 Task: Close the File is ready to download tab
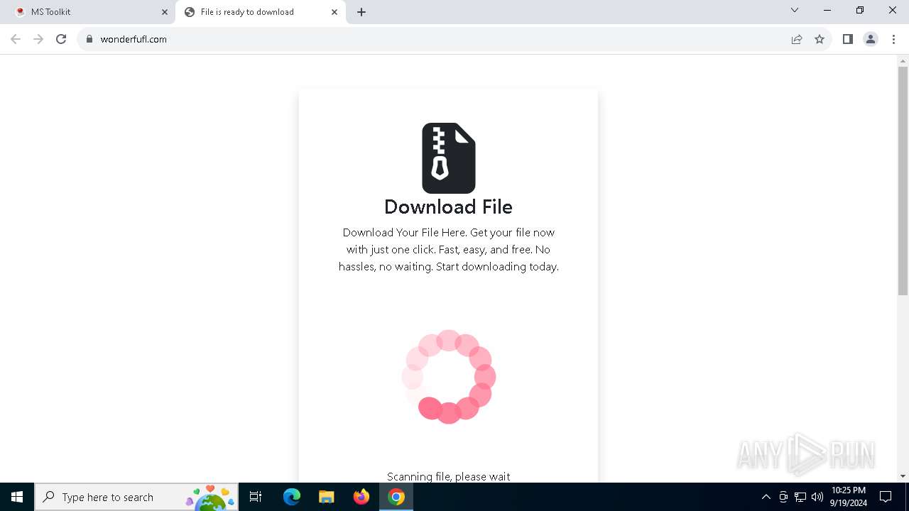tap(334, 12)
